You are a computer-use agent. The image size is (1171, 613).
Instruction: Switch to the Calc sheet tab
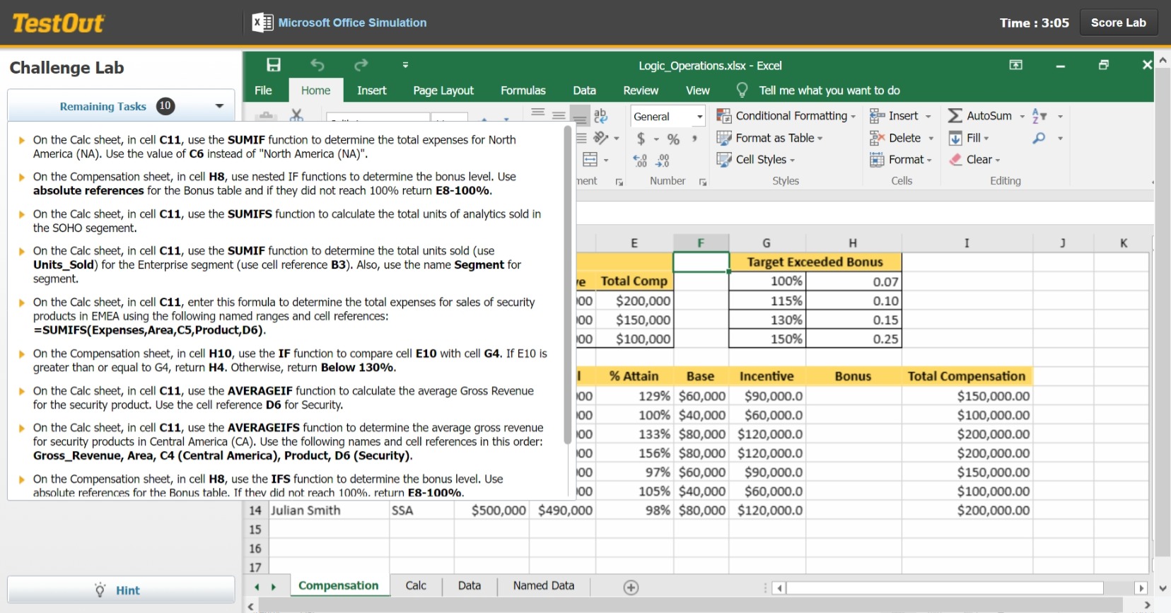[x=416, y=585]
